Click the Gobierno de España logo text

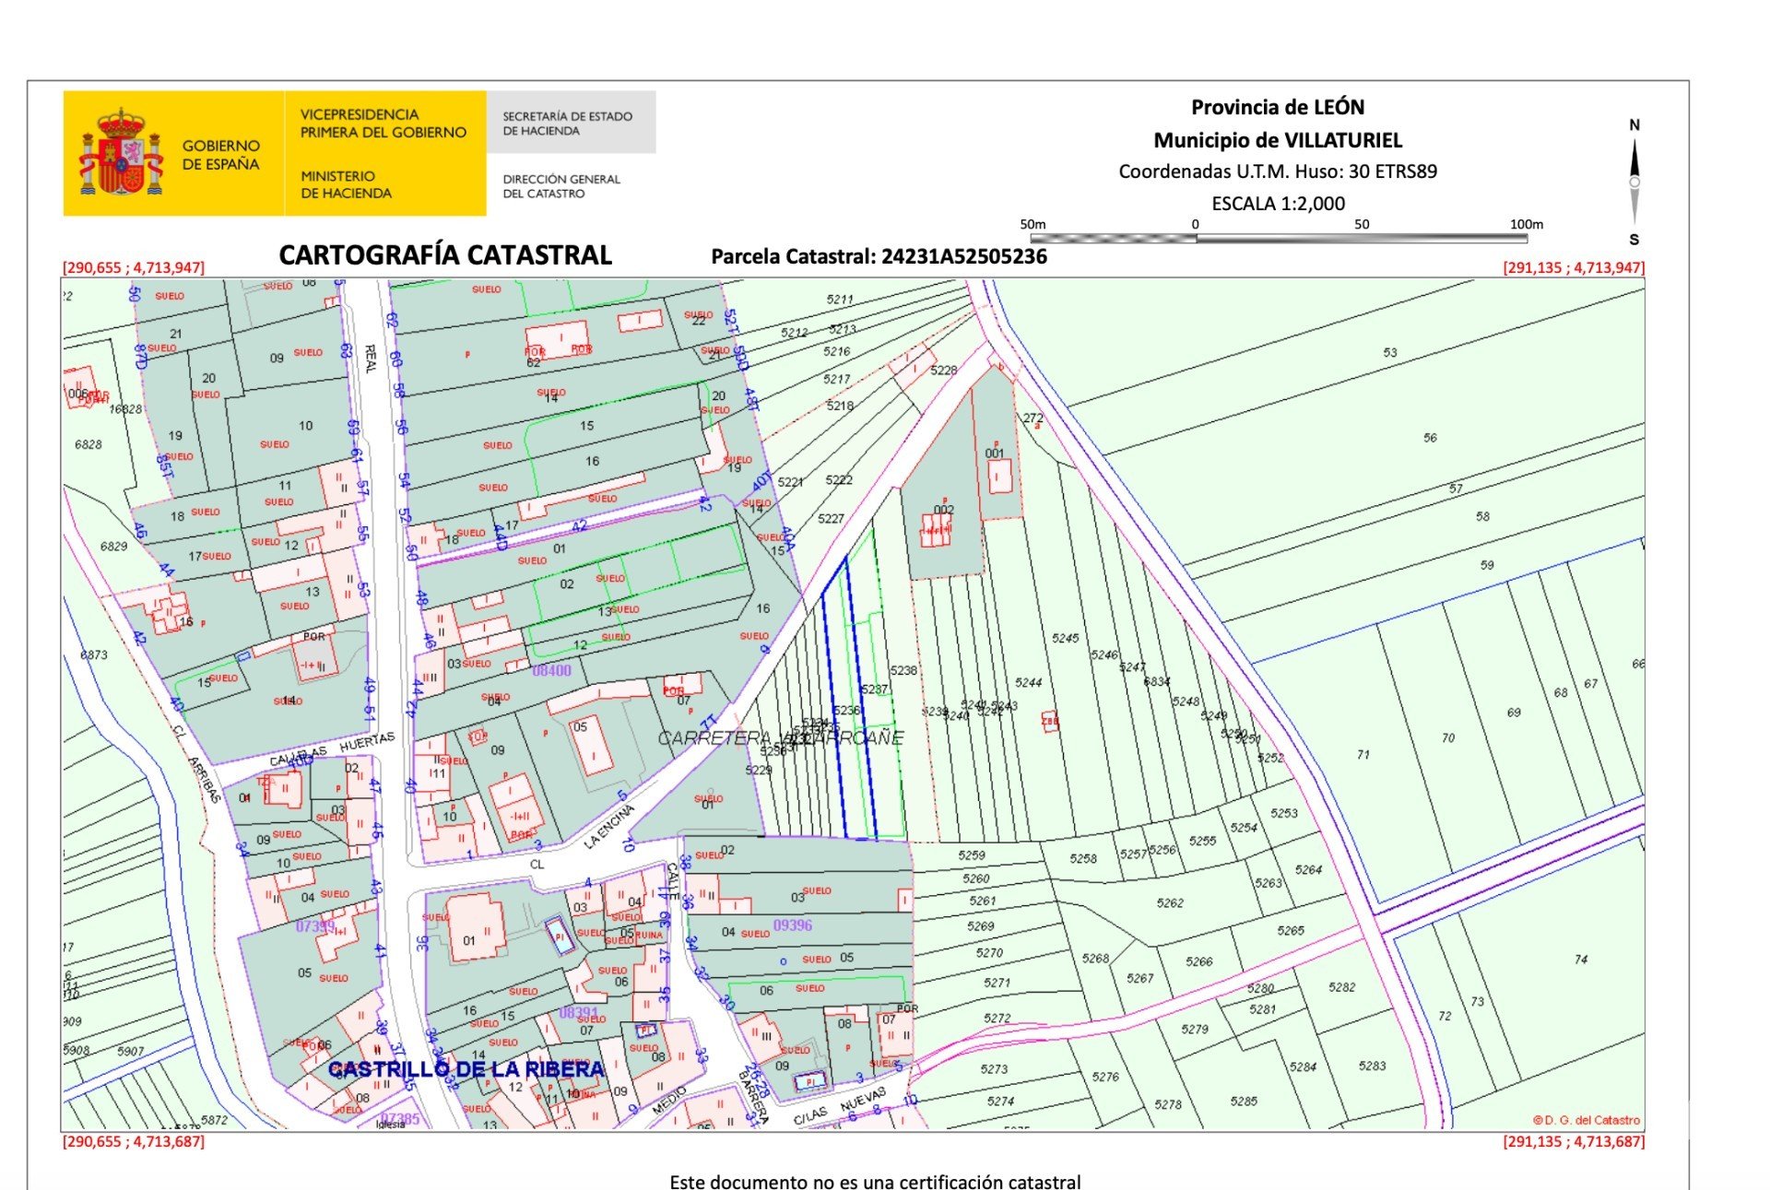(x=220, y=155)
